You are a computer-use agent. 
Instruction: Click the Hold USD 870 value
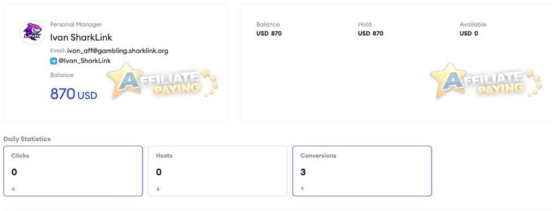[x=371, y=33]
